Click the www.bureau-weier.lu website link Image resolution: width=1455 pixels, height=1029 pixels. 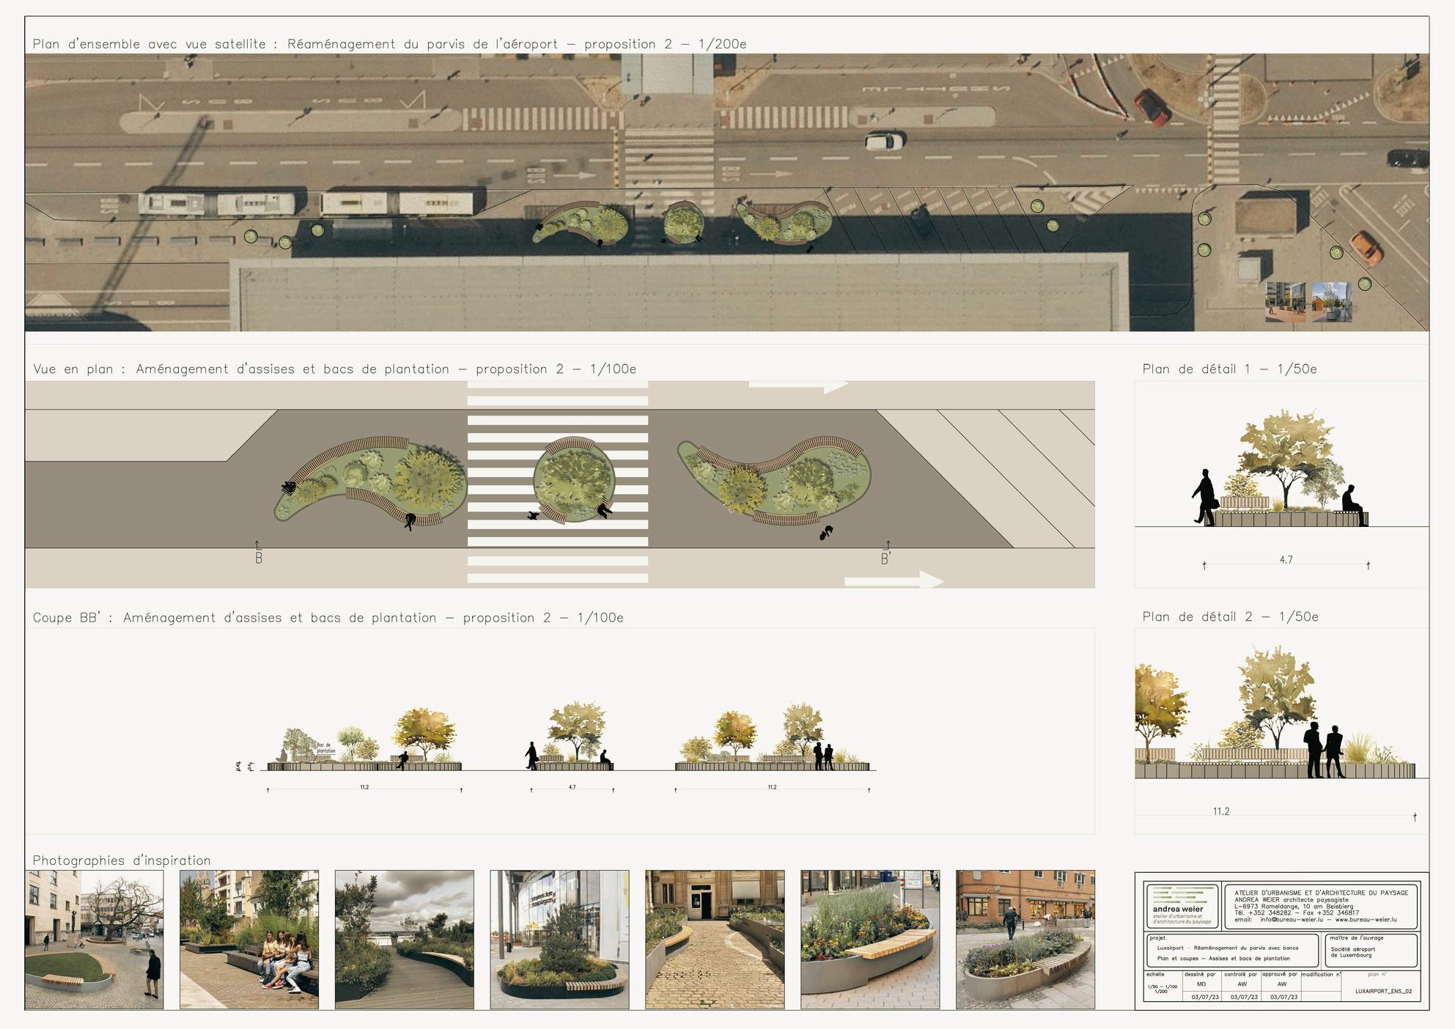click(1366, 919)
